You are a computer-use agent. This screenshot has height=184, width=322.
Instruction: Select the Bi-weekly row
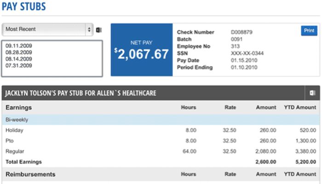(17, 119)
